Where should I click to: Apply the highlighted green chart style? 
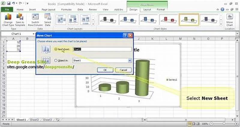(189, 20)
